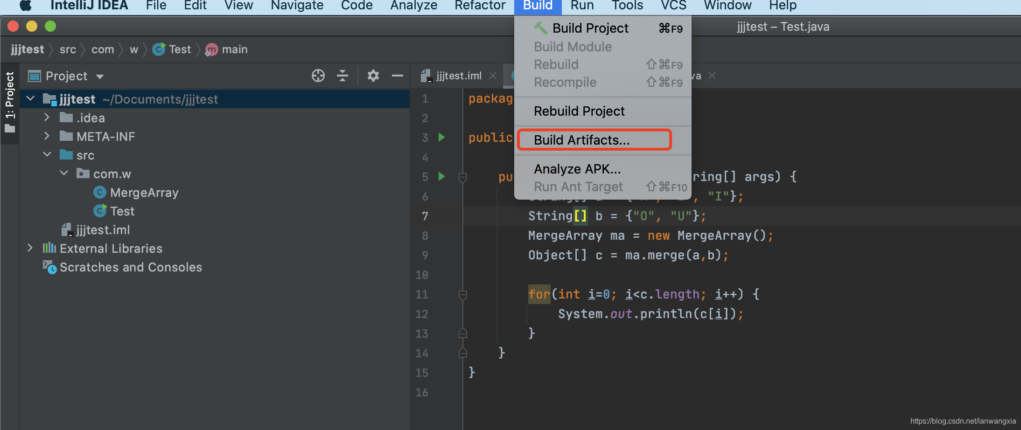The height and width of the screenshot is (430, 1021).
Task: Click the jjjtest breadcrumb
Action: 27,49
